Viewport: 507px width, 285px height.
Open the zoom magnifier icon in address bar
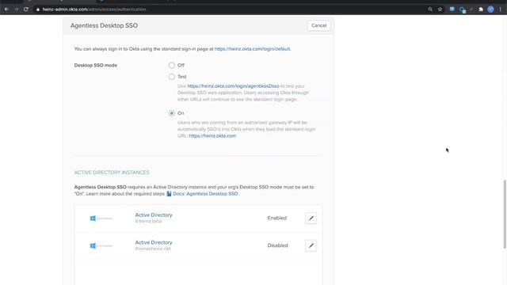click(x=430, y=9)
